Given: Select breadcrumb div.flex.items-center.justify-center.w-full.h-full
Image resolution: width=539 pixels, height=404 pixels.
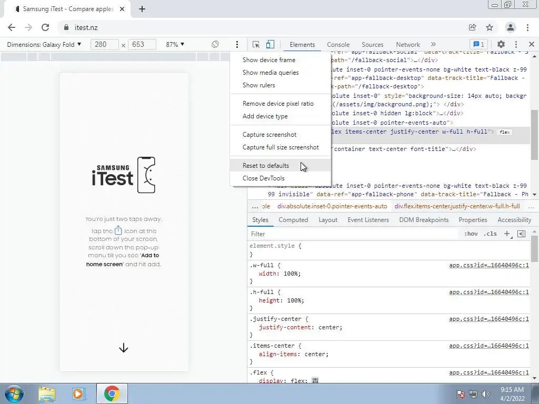Looking at the screenshot, I should [457, 206].
